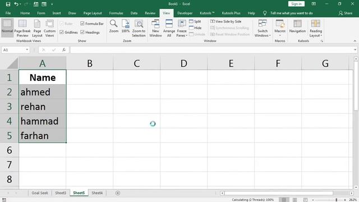The image size is (359, 202).
Task: Switch to Normal view
Action: click(7, 28)
